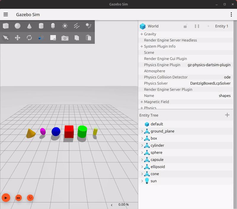Start simulation with the play button
237x209 pixels.
(x=6, y=198)
